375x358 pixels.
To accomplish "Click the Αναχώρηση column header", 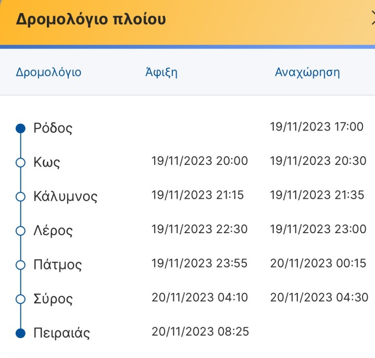I will pyautogui.click(x=307, y=72).
